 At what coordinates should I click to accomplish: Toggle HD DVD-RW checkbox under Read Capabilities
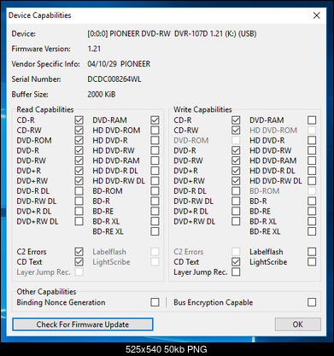pos(155,150)
